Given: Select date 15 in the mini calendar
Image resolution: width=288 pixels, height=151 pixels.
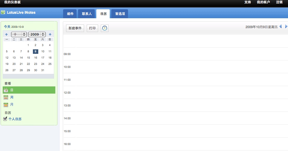Looking at the screenshot, I should (28, 58).
